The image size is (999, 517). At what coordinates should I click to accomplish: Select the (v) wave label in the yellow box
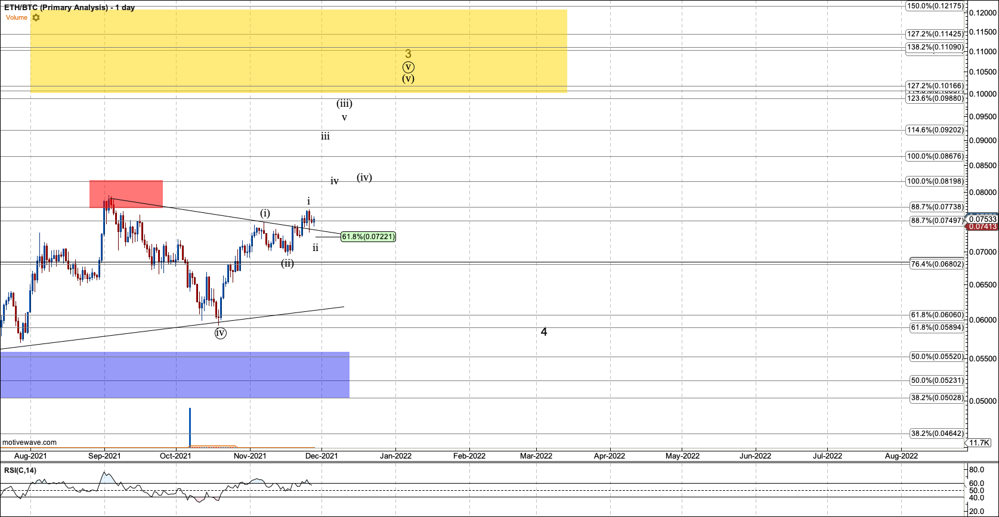pyautogui.click(x=408, y=79)
